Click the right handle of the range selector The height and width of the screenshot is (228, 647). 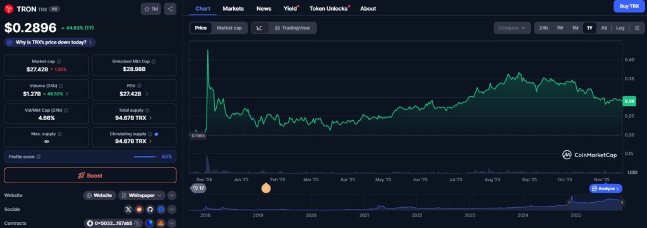[622, 202]
